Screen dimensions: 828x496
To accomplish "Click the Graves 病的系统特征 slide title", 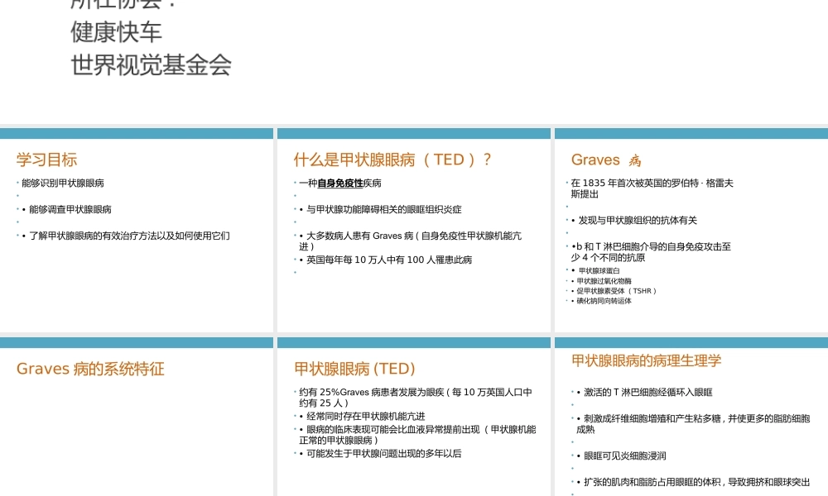I will tap(93, 369).
